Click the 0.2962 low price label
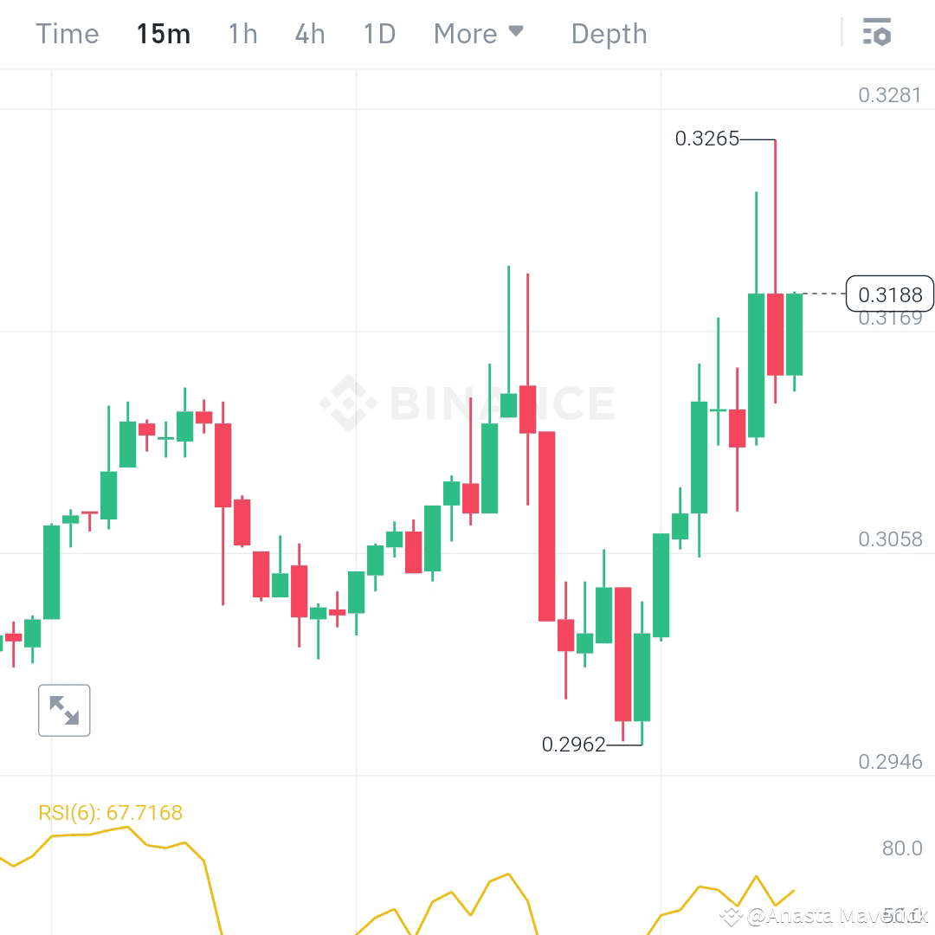This screenshot has height=935, width=935. 575,745
